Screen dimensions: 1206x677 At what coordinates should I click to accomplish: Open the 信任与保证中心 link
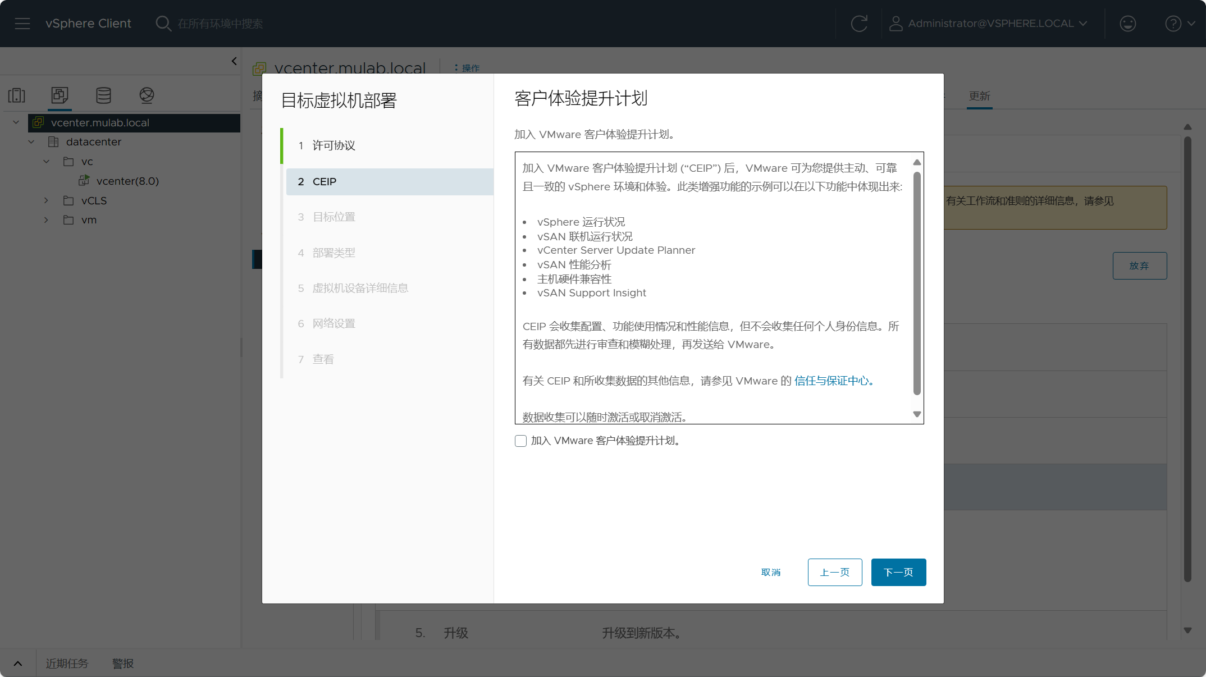[x=834, y=381]
